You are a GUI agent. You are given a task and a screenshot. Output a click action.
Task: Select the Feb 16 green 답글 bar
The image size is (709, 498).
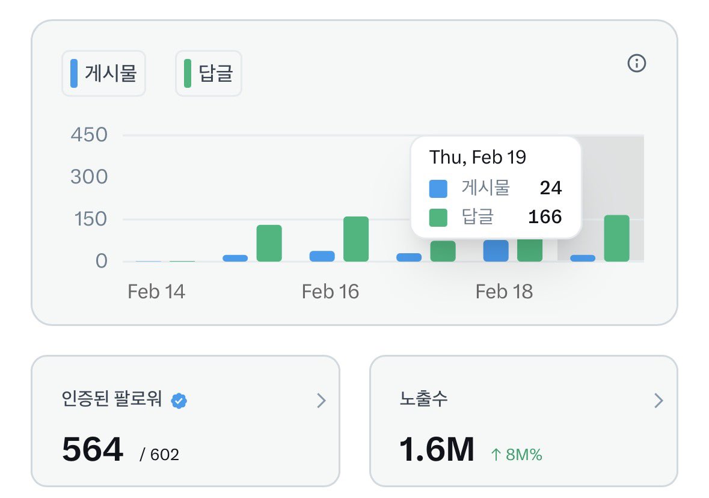(x=356, y=239)
